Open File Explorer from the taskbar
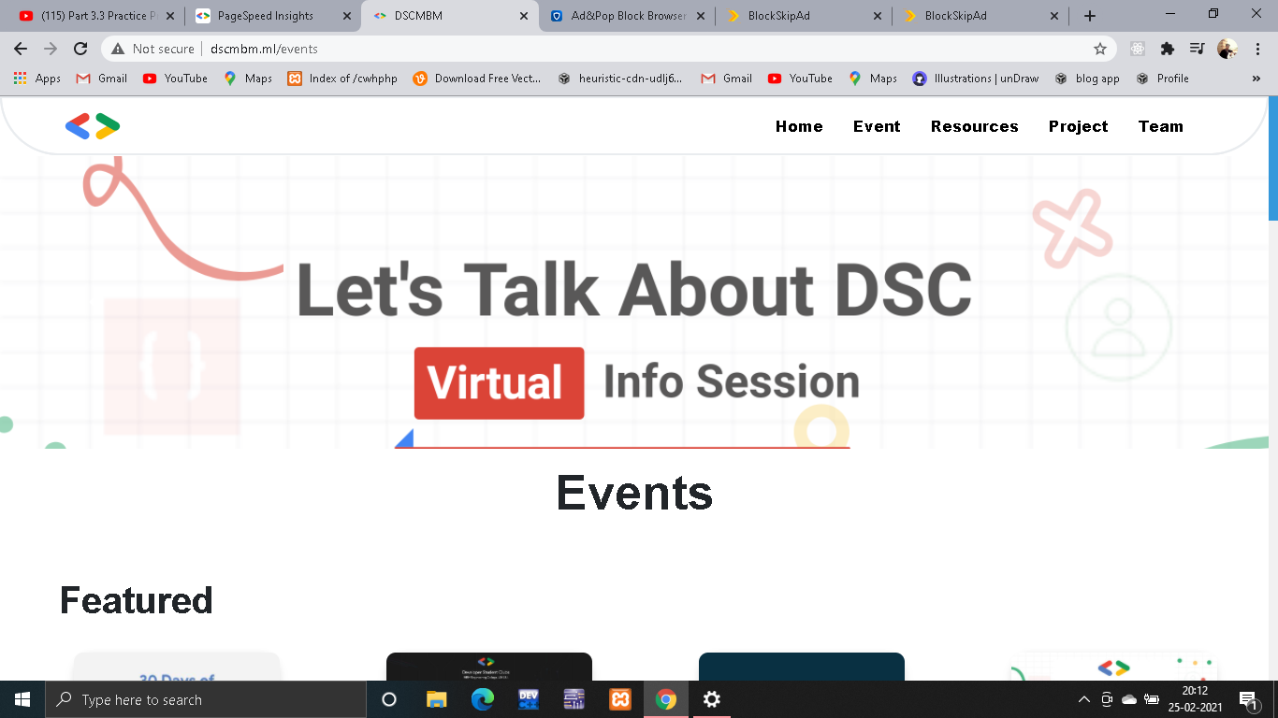This screenshot has height=718, width=1278. [x=436, y=699]
